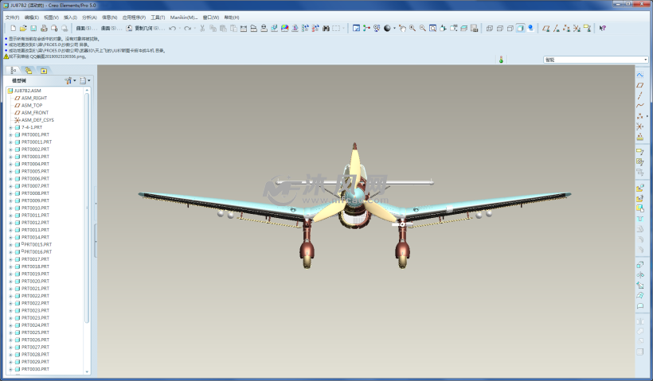Click the Save file toolbar icon

pos(33,28)
